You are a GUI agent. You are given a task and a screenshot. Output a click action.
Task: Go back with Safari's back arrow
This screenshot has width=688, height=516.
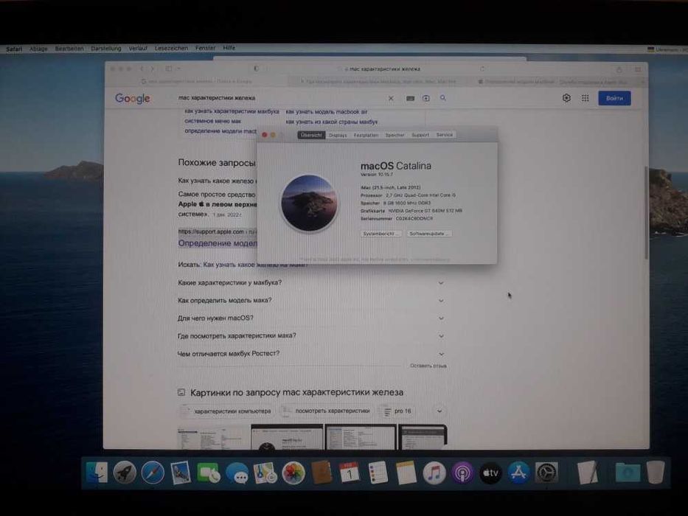point(142,69)
